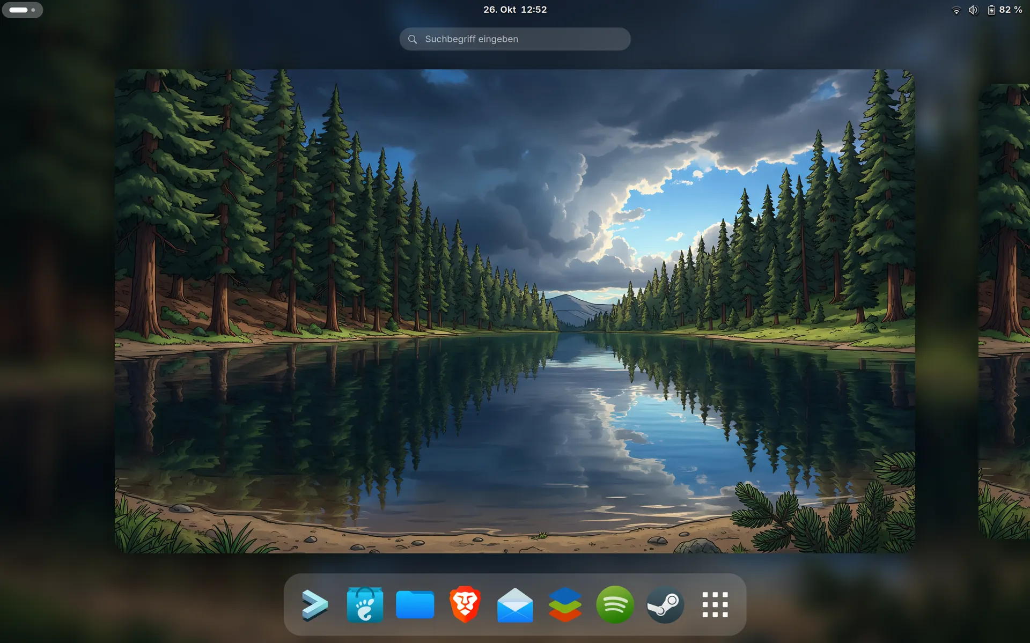Launch the Terminal from the dock
1030x643 pixels.
[x=314, y=605]
